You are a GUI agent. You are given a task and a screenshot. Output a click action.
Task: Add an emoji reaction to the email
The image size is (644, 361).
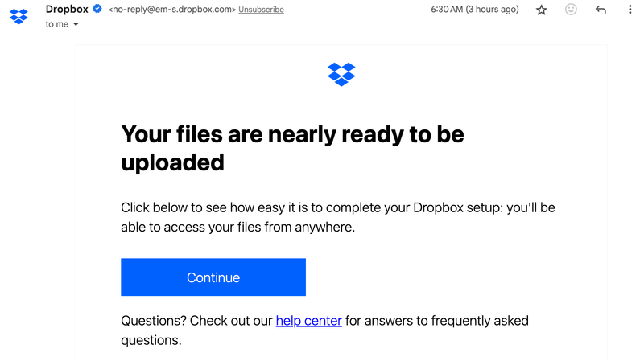[x=571, y=10]
